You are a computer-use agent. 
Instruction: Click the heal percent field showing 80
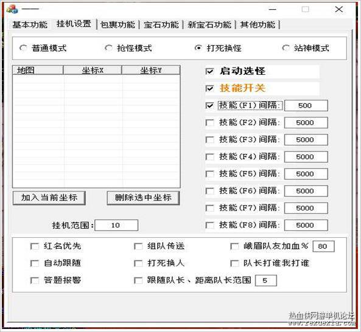click(x=323, y=246)
